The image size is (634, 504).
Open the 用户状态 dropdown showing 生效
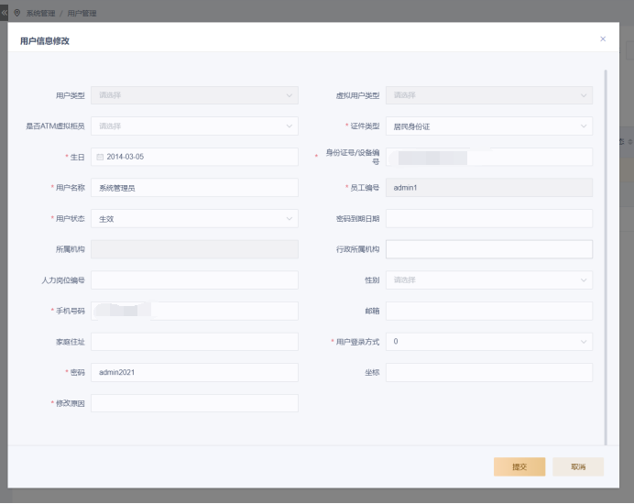(194, 219)
